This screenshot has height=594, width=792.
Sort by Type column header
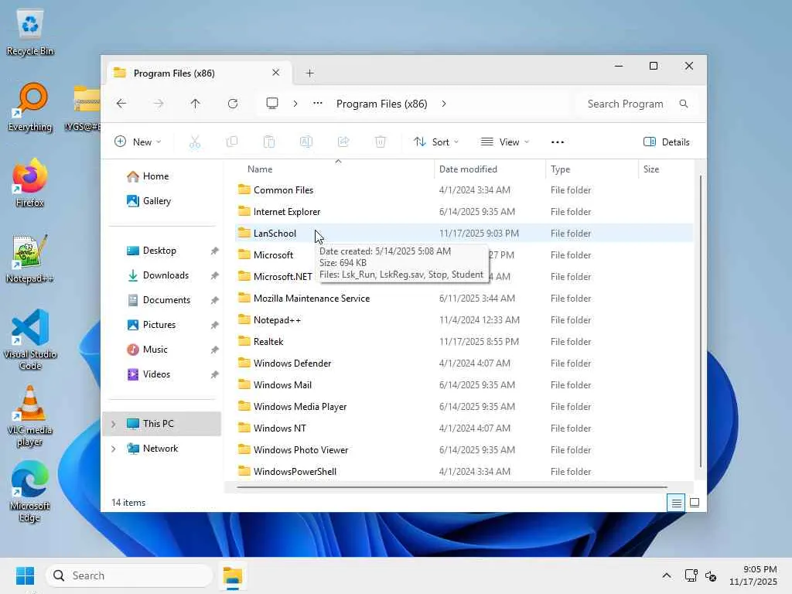[x=592, y=169]
